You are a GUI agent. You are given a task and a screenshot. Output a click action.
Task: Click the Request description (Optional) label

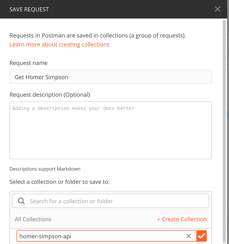50,95
